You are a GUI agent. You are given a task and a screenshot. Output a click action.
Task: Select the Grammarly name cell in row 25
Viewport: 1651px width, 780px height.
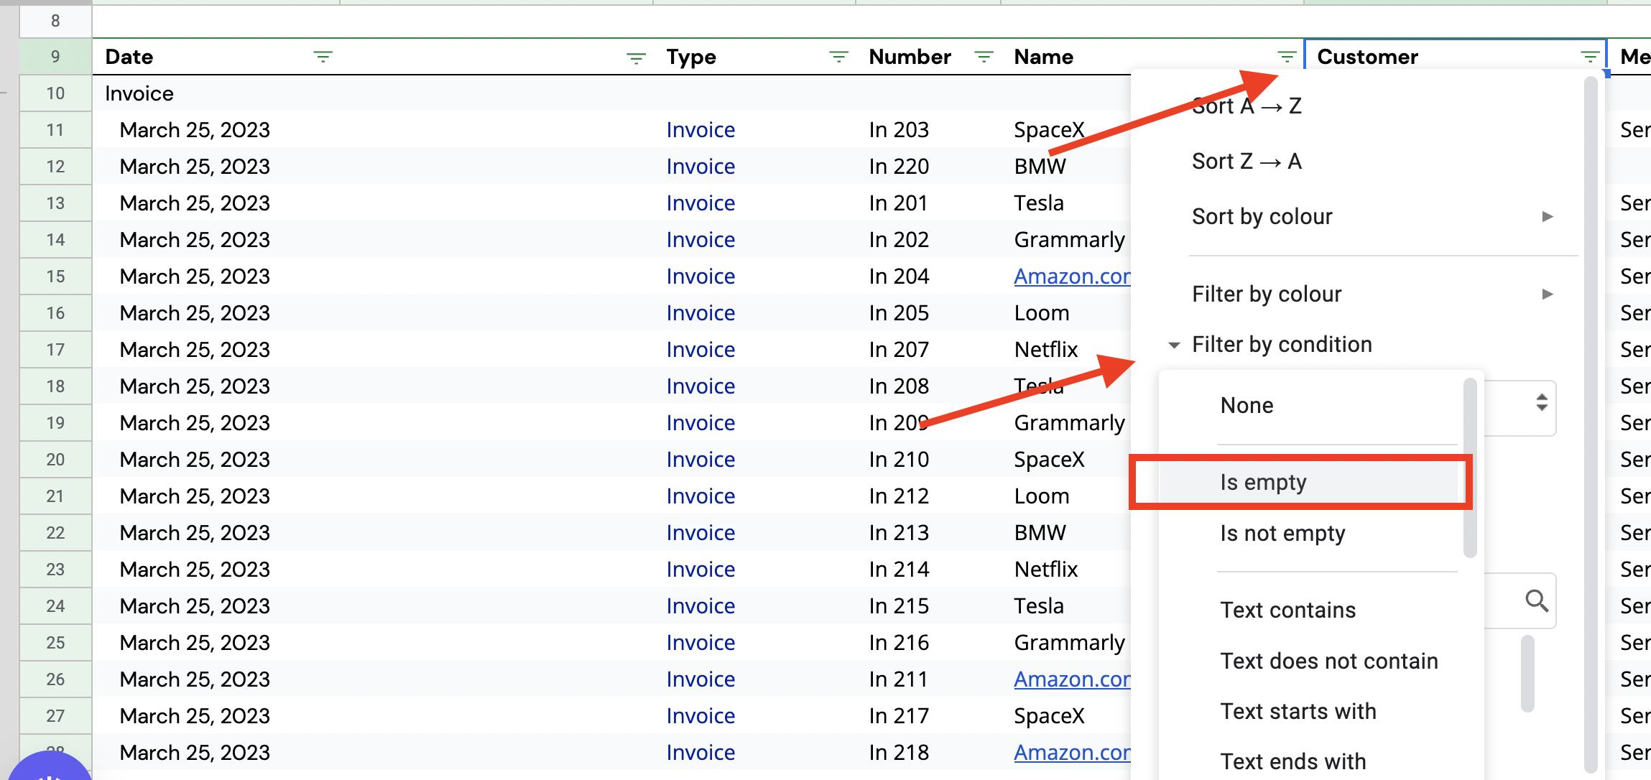(1070, 643)
